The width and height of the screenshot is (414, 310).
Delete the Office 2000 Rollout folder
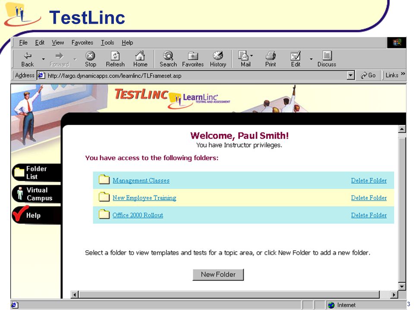point(369,215)
